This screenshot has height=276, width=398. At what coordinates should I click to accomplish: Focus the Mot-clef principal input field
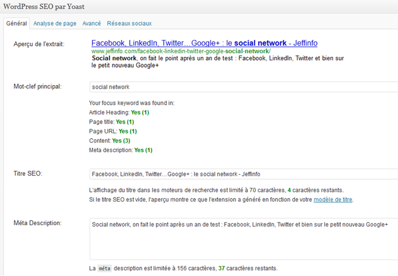click(242, 87)
